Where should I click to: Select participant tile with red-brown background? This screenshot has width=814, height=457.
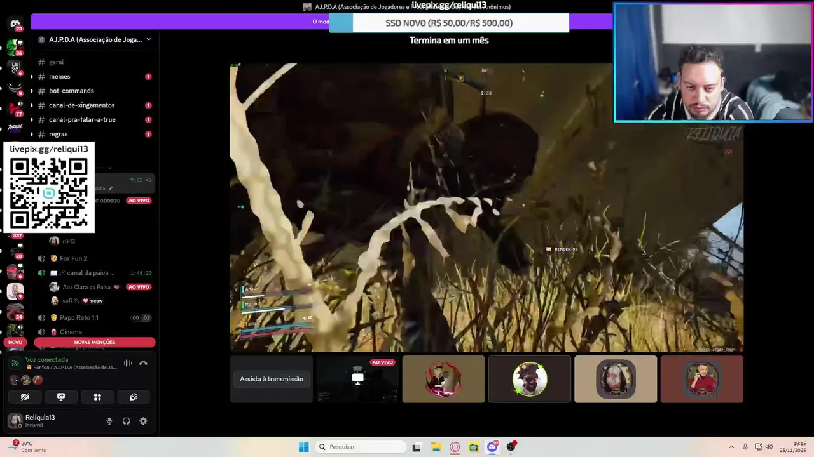pos(701,379)
